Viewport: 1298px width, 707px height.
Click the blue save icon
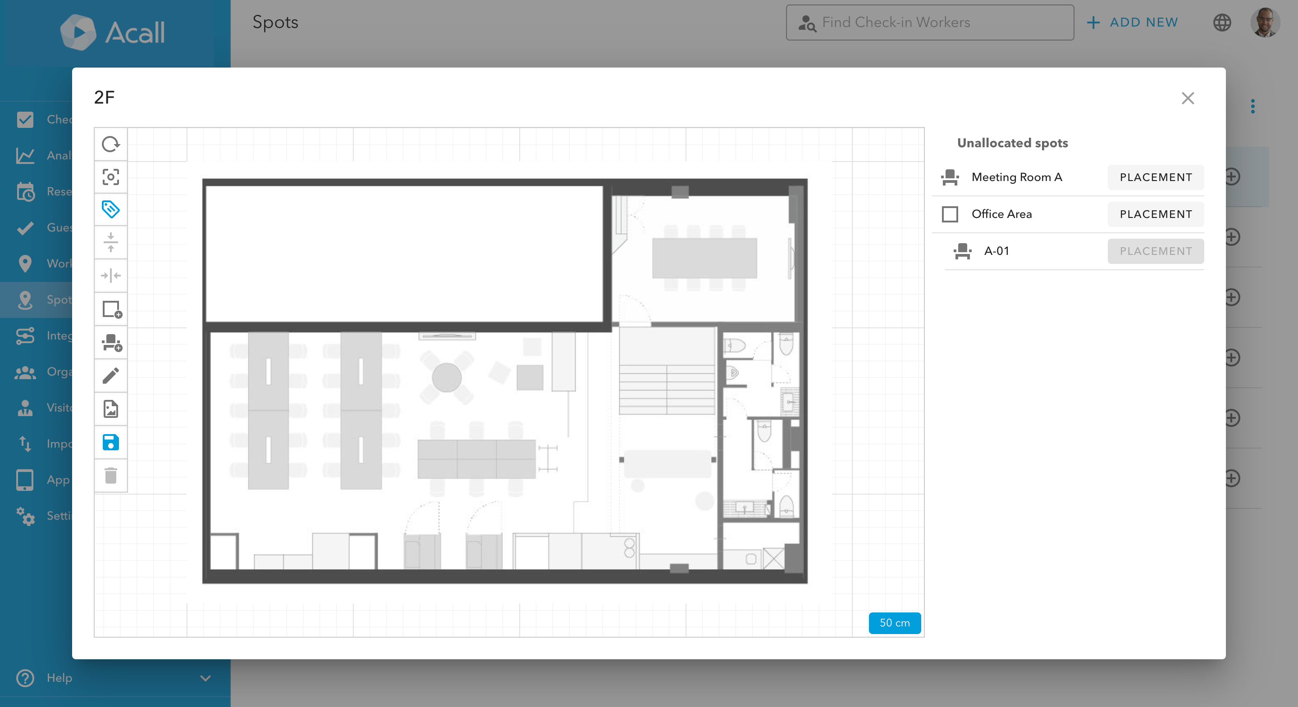click(110, 442)
